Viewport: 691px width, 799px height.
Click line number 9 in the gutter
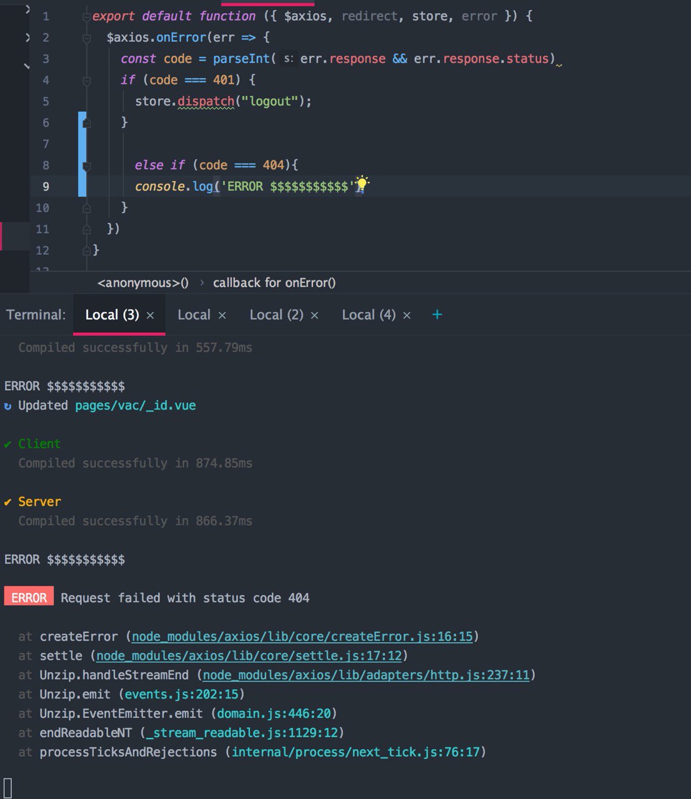point(45,187)
